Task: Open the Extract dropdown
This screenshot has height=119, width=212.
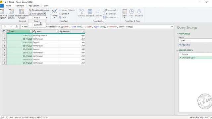Action: [64, 14]
